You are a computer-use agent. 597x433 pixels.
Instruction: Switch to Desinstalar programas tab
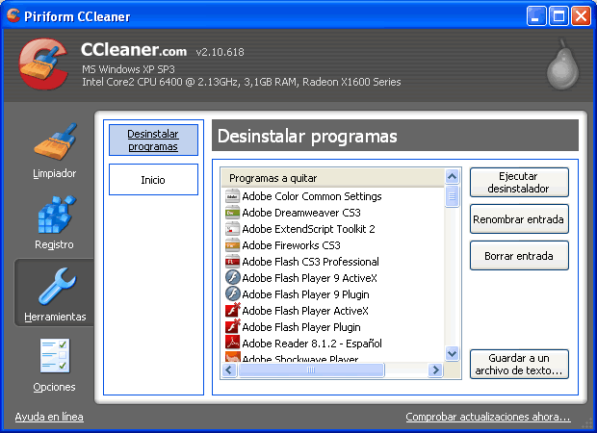point(153,140)
